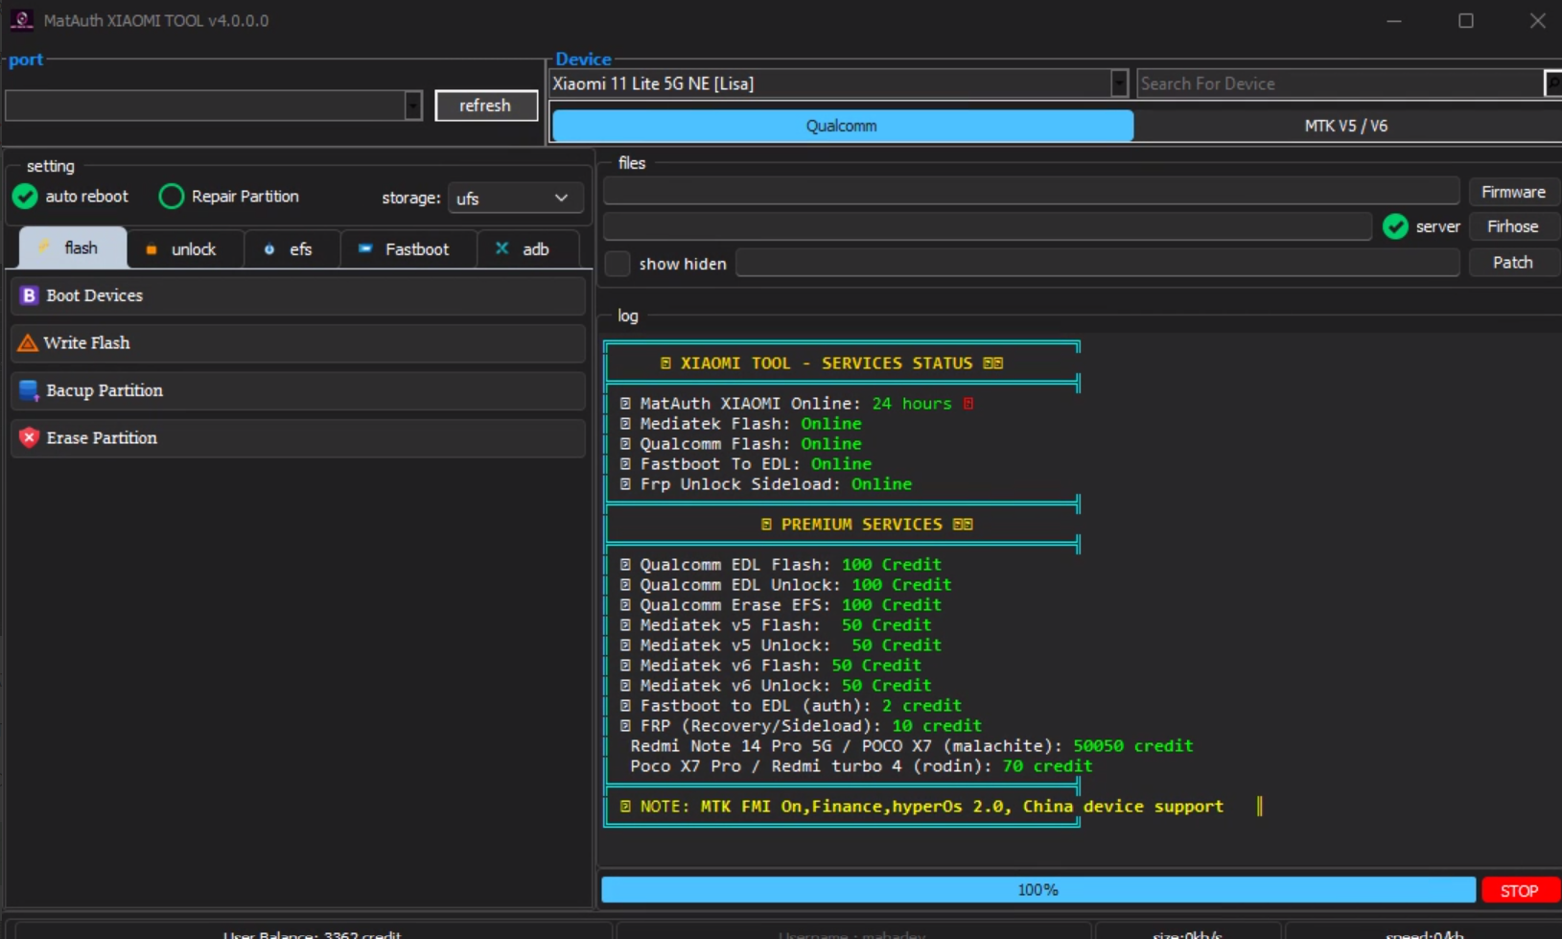The width and height of the screenshot is (1562, 939).
Task: Click the PREMIUM SERVICES header
Action: (868, 525)
